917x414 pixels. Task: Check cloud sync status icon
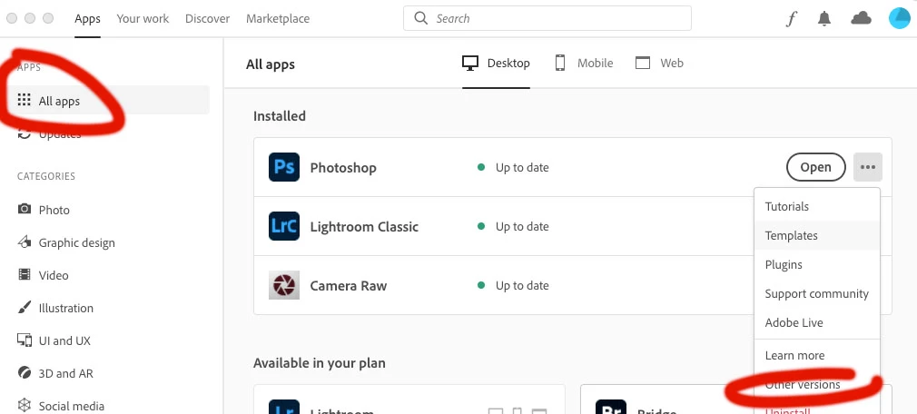click(x=861, y=19)
